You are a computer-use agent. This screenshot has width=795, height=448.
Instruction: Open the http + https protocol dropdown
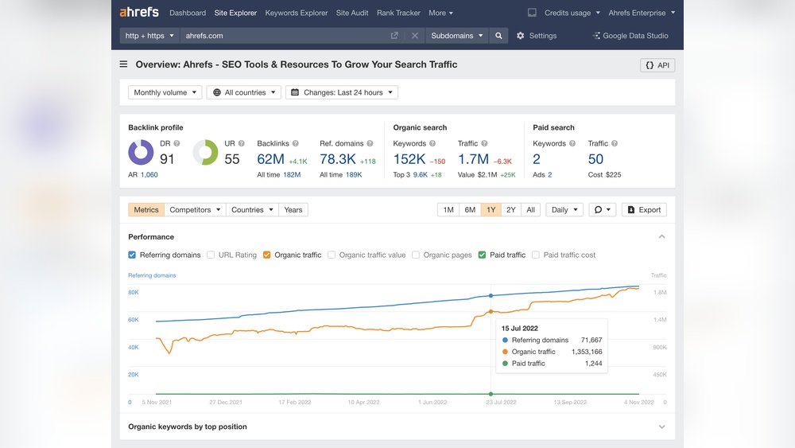pyautogui.click(x=149, y=36)
